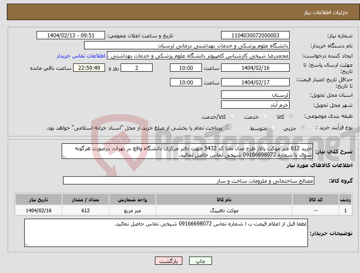Click the price validity date 1404/02/17 field

(255, 82)
